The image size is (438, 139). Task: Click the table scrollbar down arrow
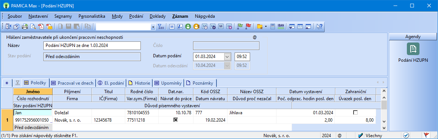pos(384,122)
